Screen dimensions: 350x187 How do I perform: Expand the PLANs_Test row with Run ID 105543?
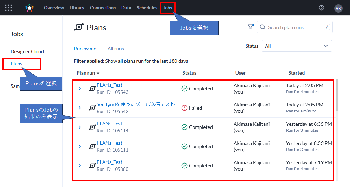click(x=80, y=89)
